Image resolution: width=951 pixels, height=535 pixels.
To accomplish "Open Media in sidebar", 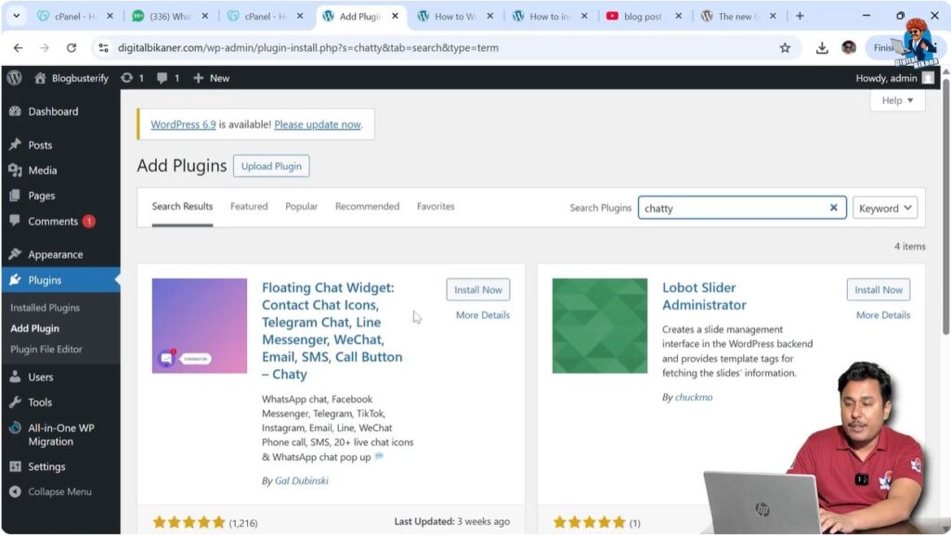I will click(x=43, y=171).
